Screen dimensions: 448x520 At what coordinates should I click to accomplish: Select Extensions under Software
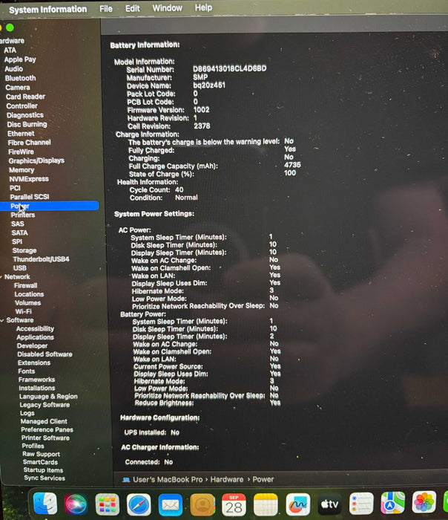pyautogui.click(x=34, y=363)
